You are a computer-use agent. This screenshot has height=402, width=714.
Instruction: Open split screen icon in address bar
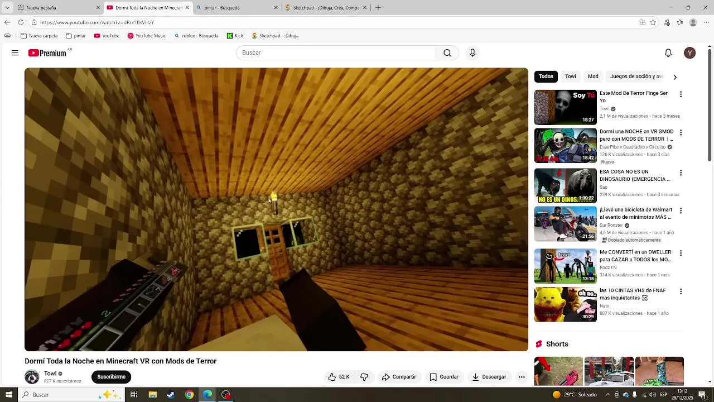643,22
